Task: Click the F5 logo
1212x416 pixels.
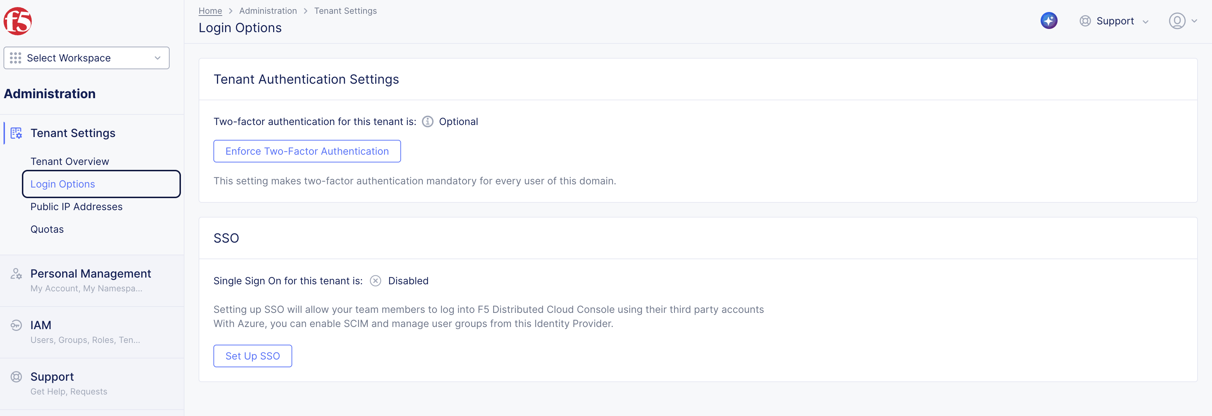Action: [19, 21]
